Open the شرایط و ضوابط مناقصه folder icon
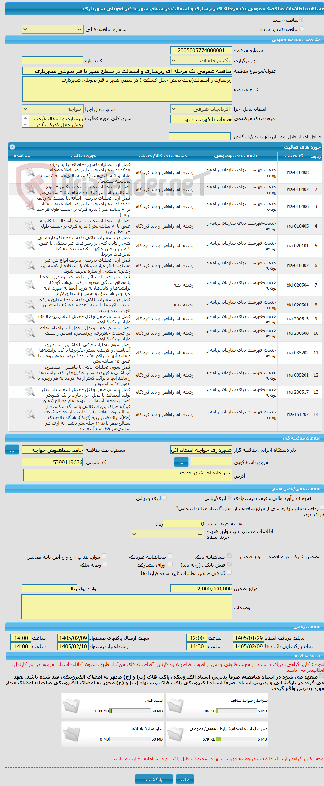 175,706
